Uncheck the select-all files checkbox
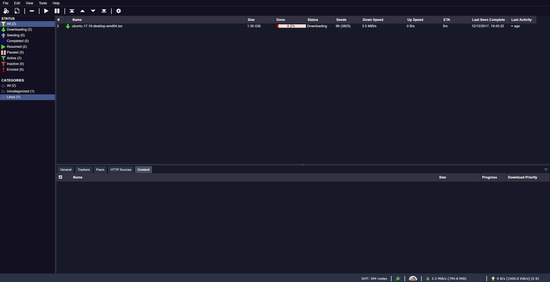550x282 pixels. click(60, 177)
